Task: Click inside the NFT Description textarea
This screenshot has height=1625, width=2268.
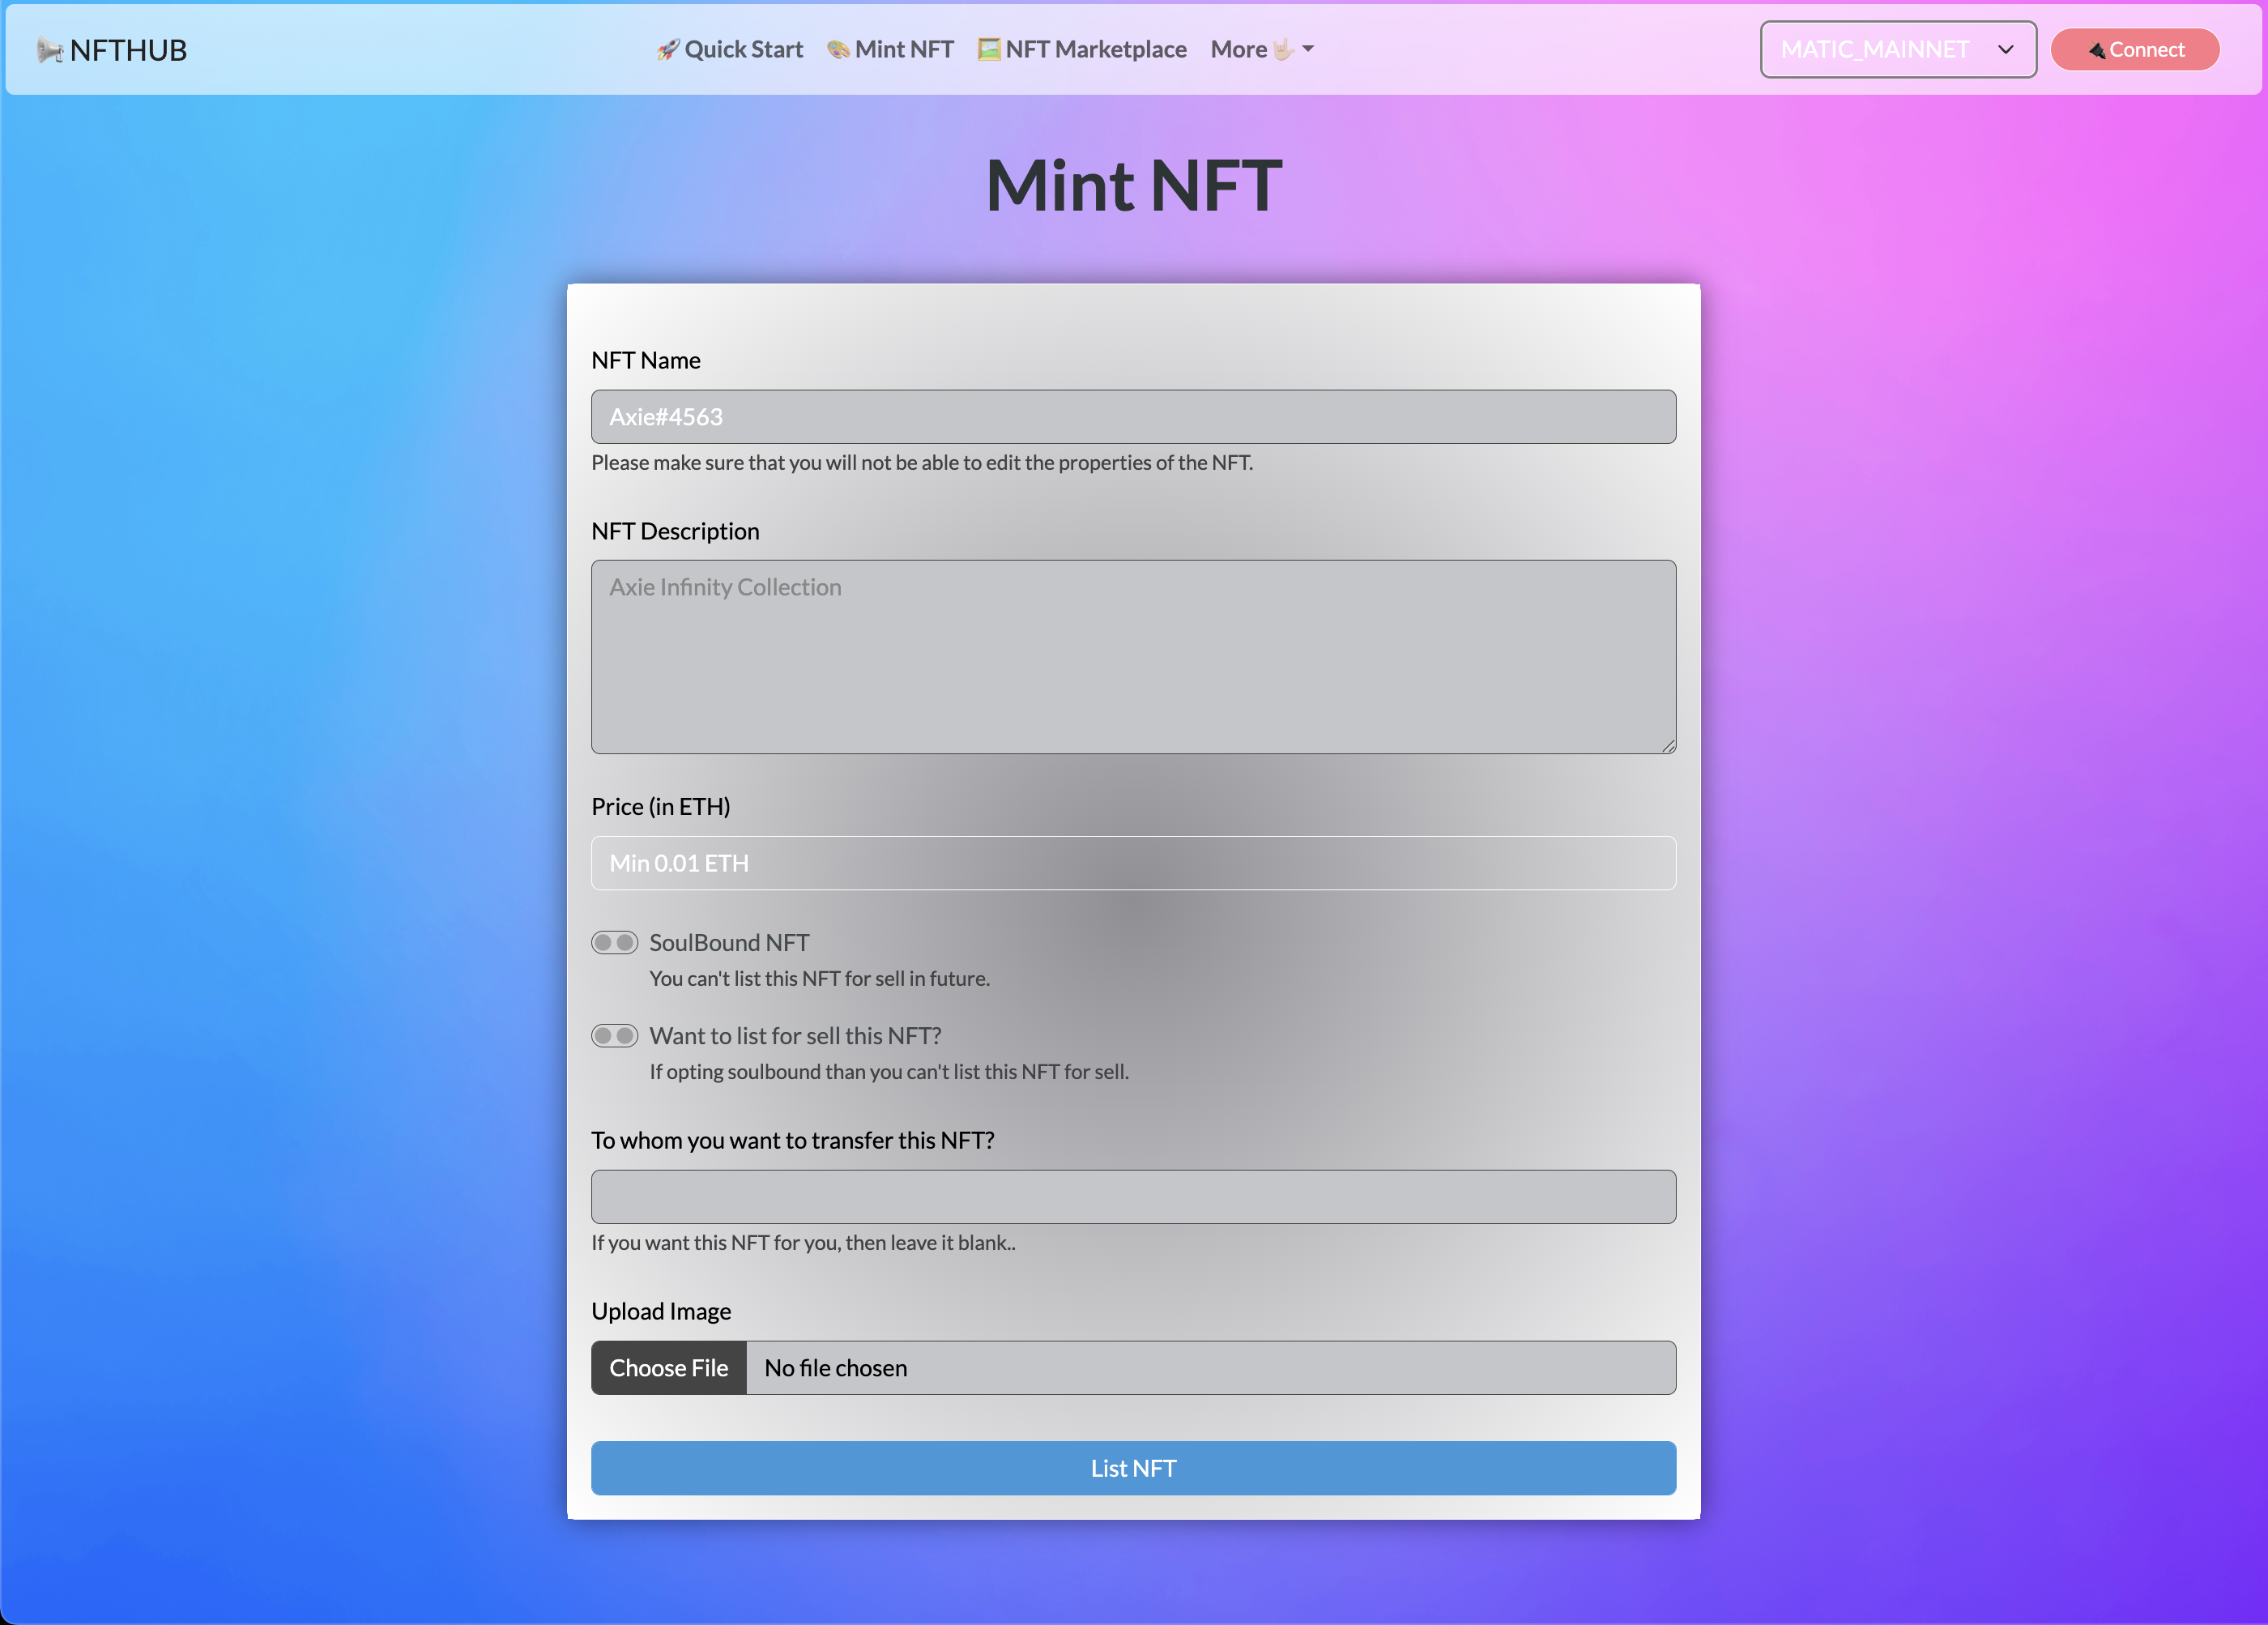Action: 1133,656
